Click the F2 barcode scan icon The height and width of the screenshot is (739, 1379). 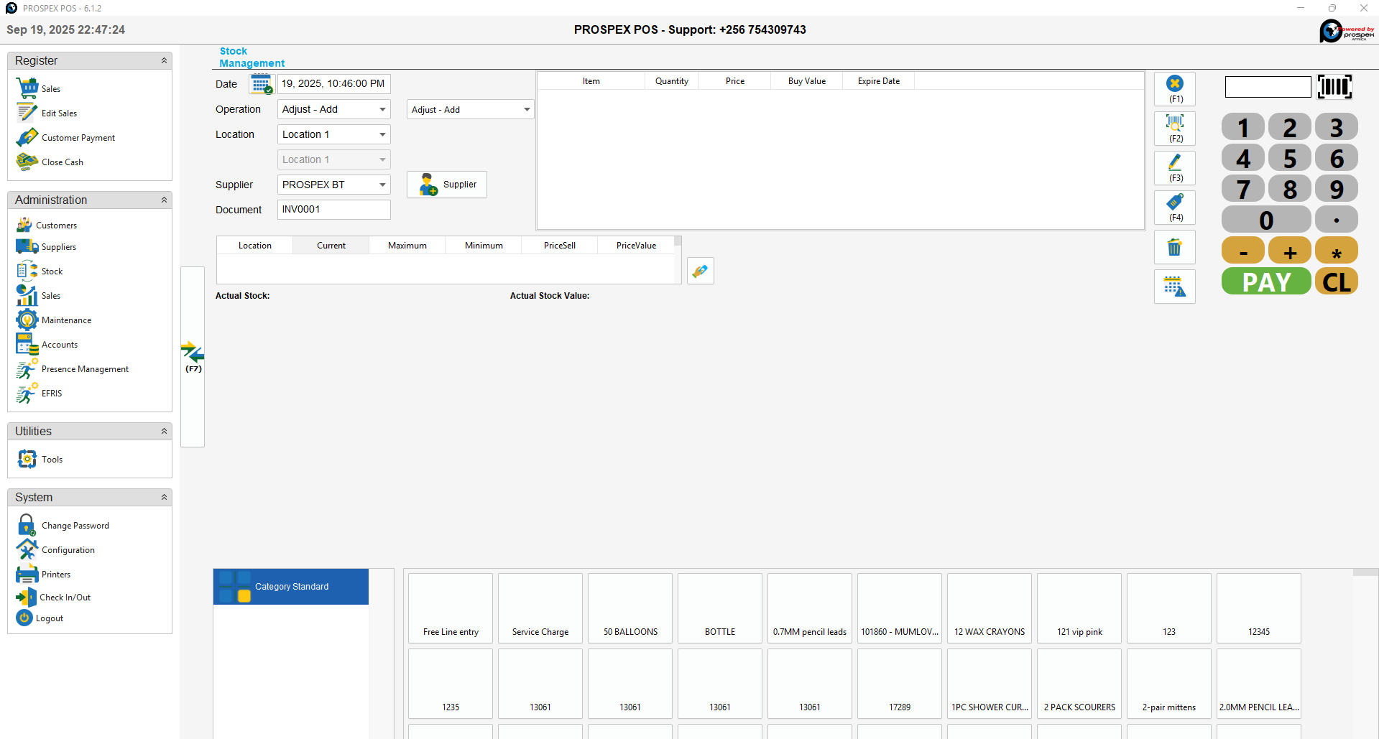pyautogui.click(x=1174, y=129)
